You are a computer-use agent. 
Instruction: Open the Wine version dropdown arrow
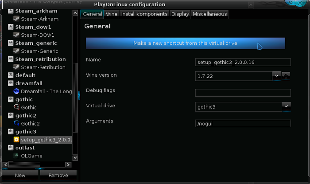277,76
